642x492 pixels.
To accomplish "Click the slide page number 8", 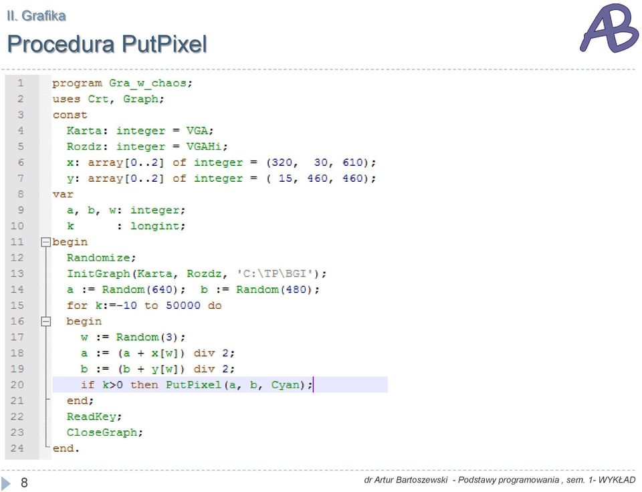I will pyautogui.click(x=24, y=483).
